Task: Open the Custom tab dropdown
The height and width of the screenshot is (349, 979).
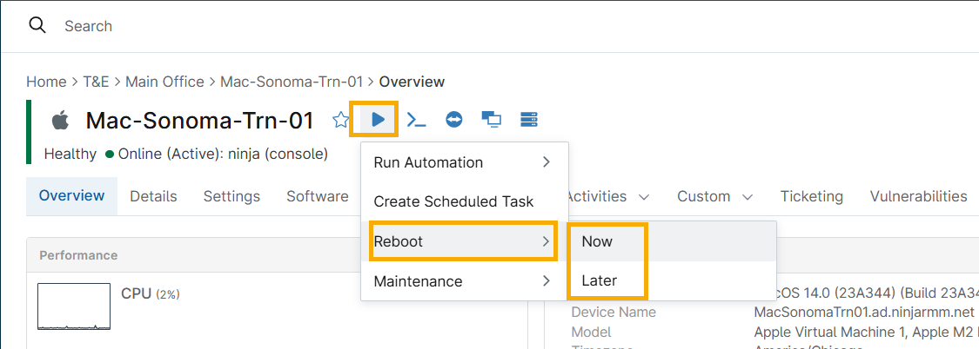Action: click(x=714, y=196)
